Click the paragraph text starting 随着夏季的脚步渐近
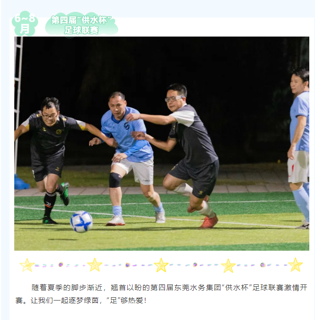Screen dimensions: 315x320 tap(162, 294)
